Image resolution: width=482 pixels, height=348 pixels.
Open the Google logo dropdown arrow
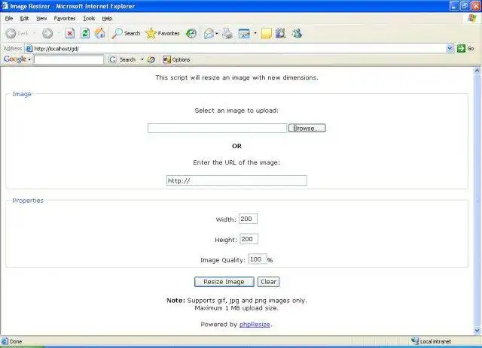tap(29, 59)
